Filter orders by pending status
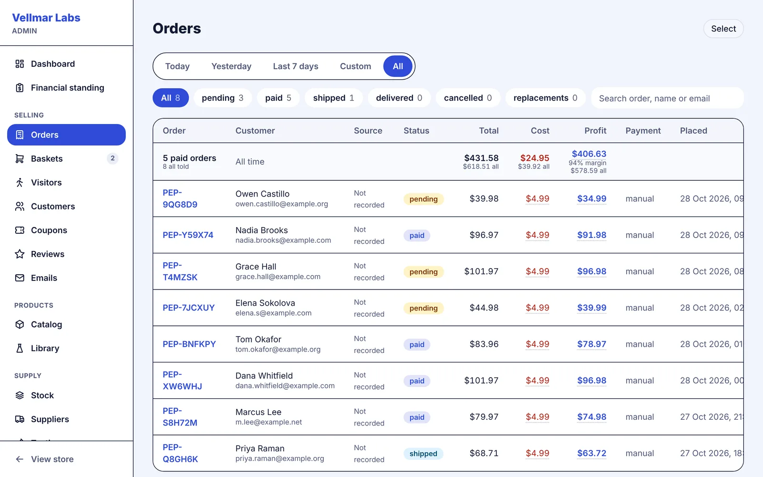The width and height of the screenshot is (763, 477). tap(223, 98)
